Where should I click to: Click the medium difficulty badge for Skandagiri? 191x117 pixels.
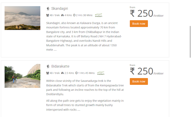(x=98, y=15)
